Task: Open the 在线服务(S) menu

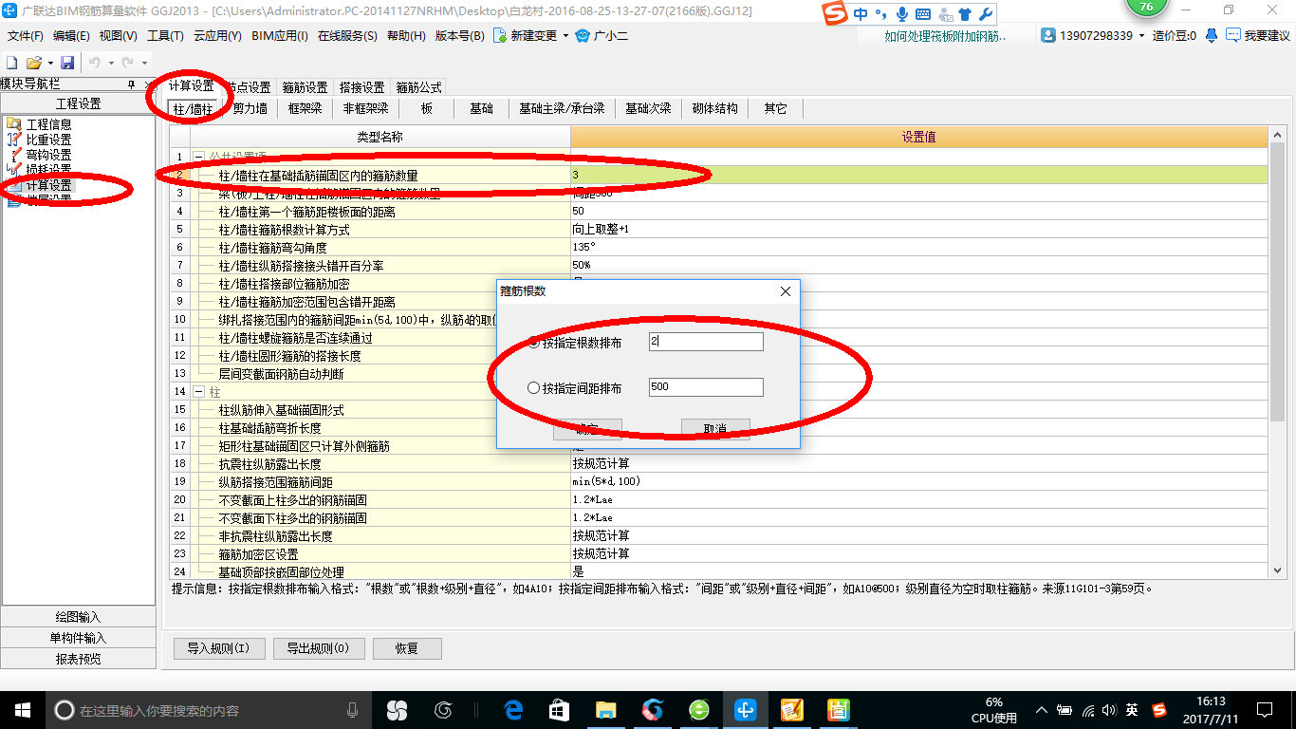Action: click(x=347, y=36)
